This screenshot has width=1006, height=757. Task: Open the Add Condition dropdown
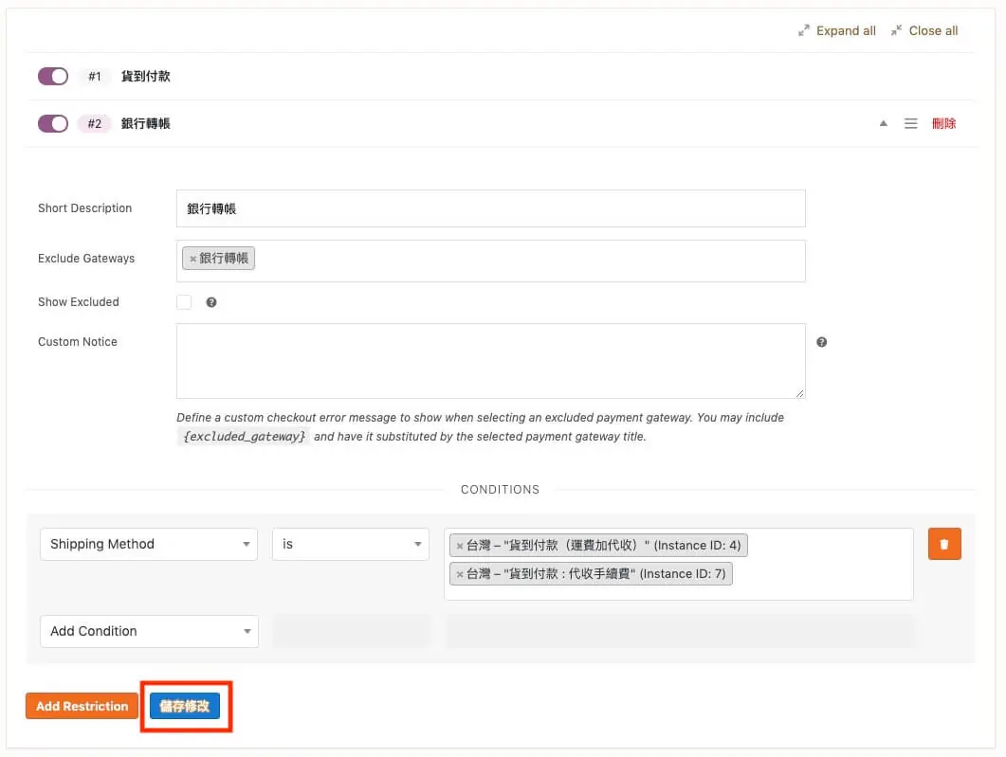click(x=150, y=631)
